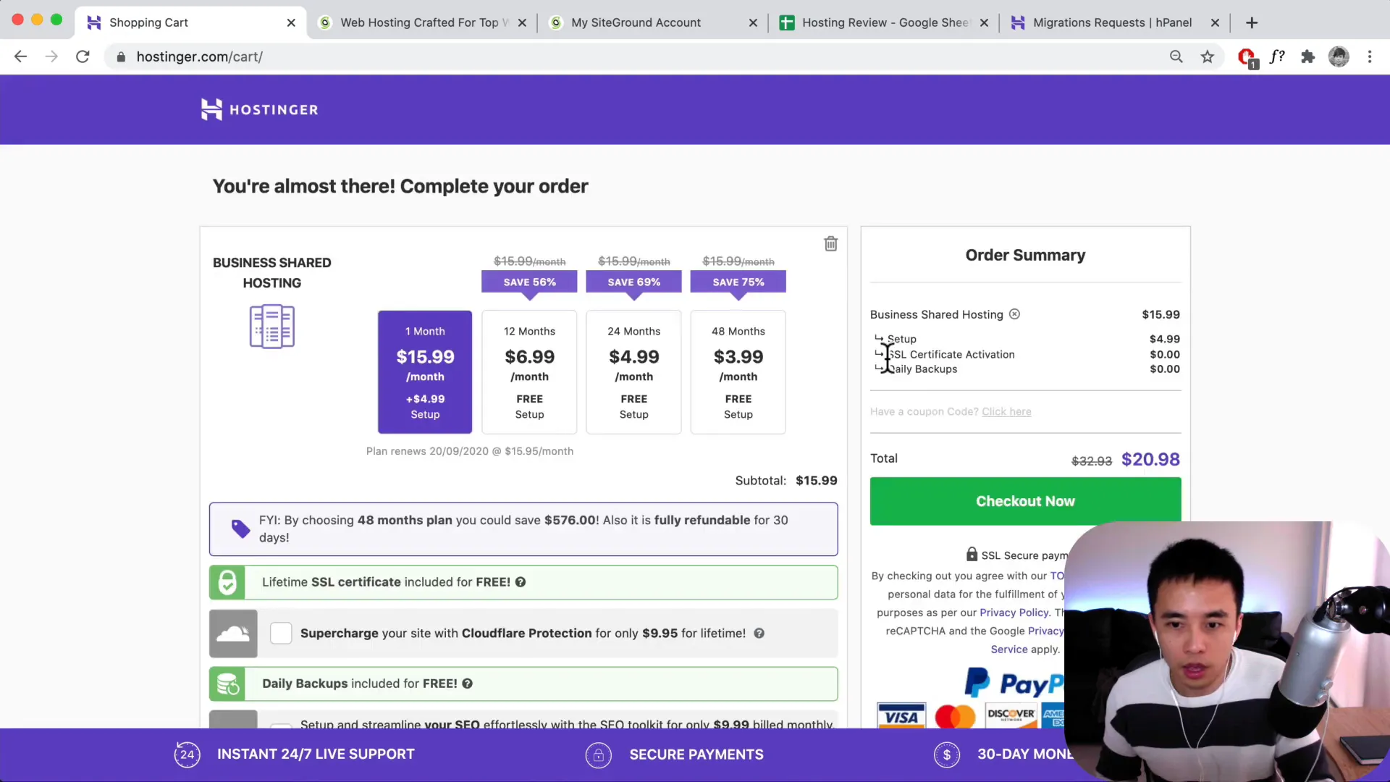Image resolution: width=1390 pixels, height=782 pixels.
Task: Reload the hostinger cart page
Action: tap(83, 56)
